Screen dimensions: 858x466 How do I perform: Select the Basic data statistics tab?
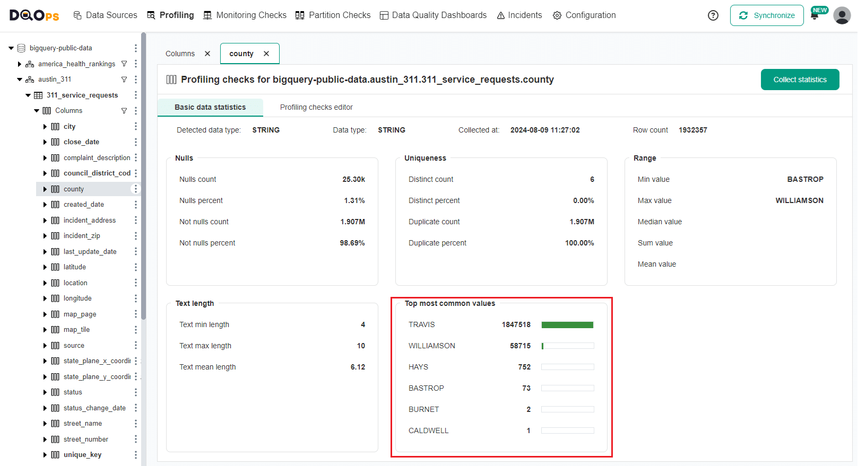pyautogui.click(x=210, y=107)
